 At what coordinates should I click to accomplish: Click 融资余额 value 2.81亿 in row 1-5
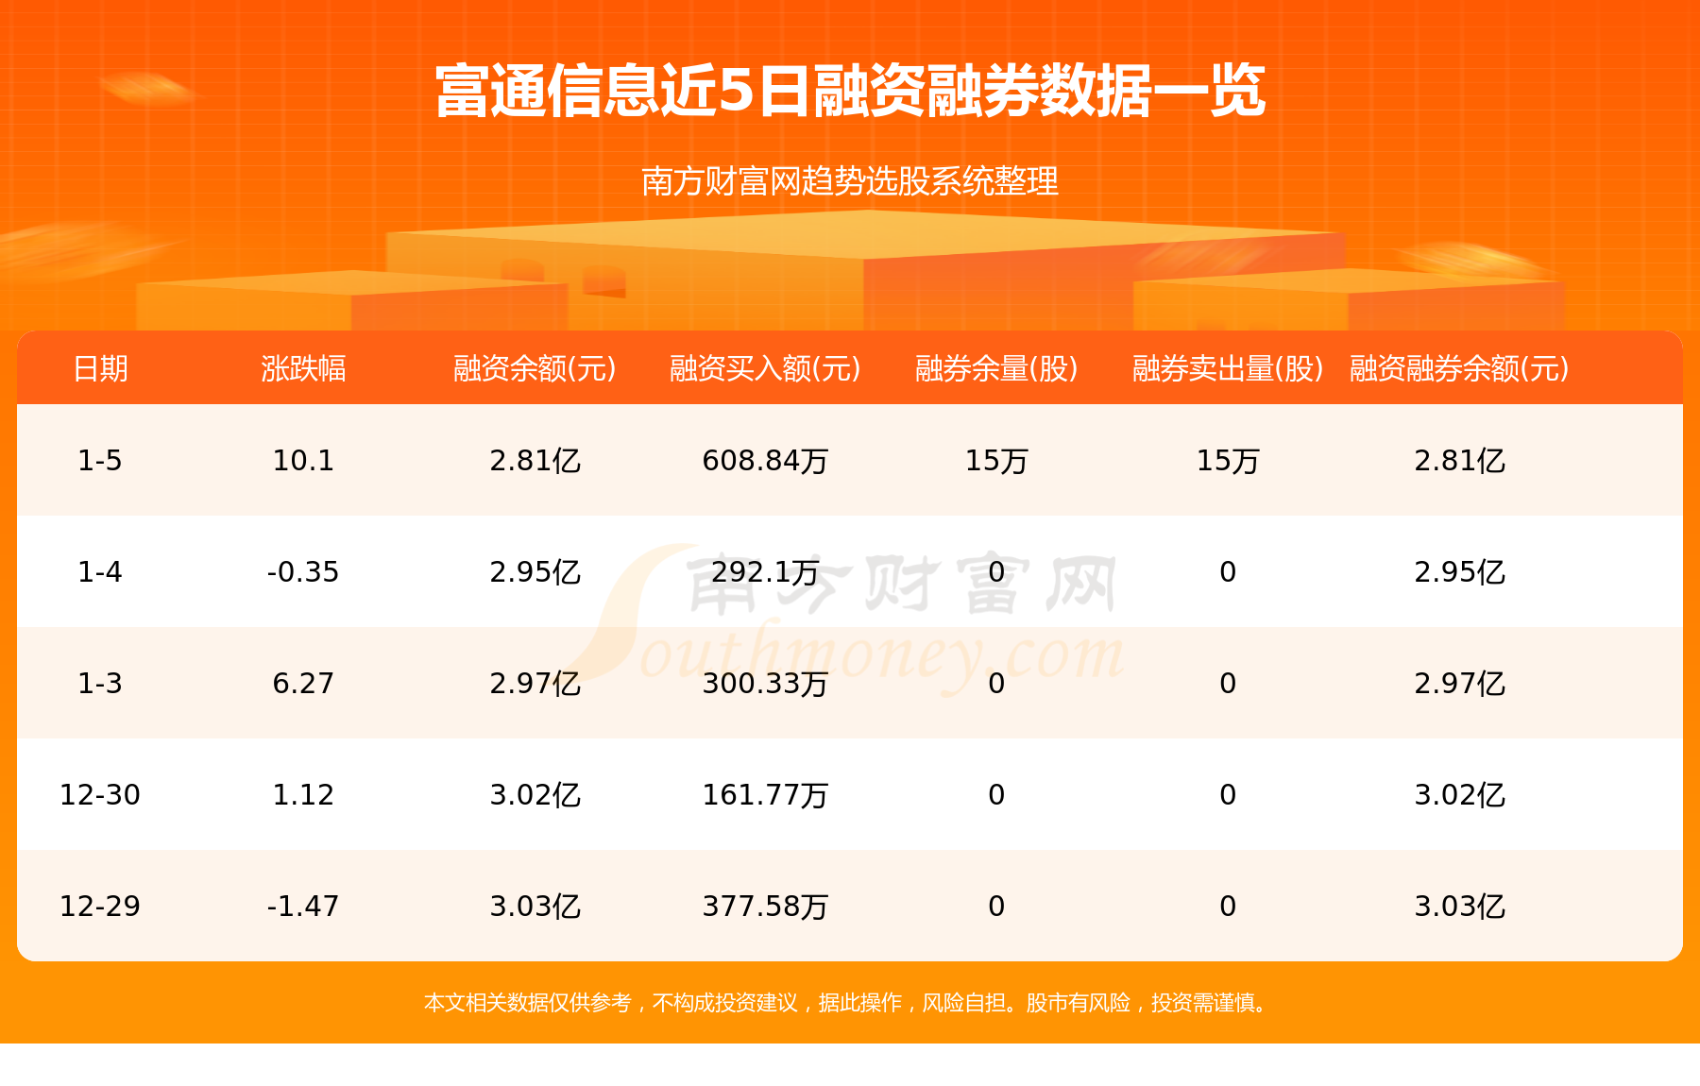535,461
